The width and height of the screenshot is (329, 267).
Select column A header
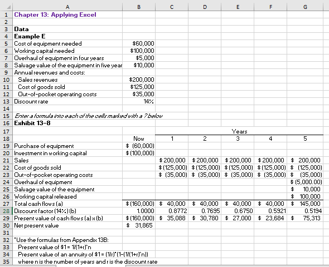pyautogui.click(x=67, y=7)
